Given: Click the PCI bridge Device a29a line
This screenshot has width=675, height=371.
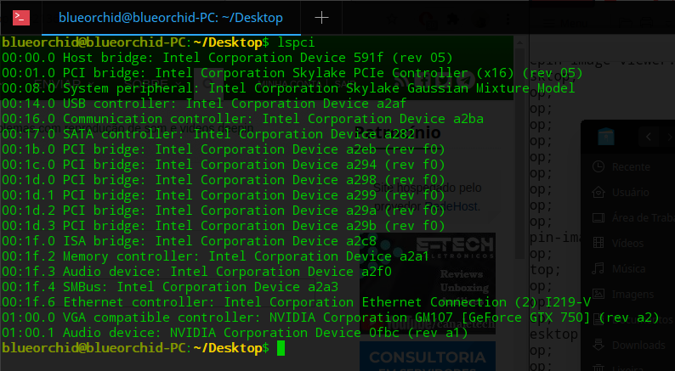Looking at the screenshot, I should 223,211.
